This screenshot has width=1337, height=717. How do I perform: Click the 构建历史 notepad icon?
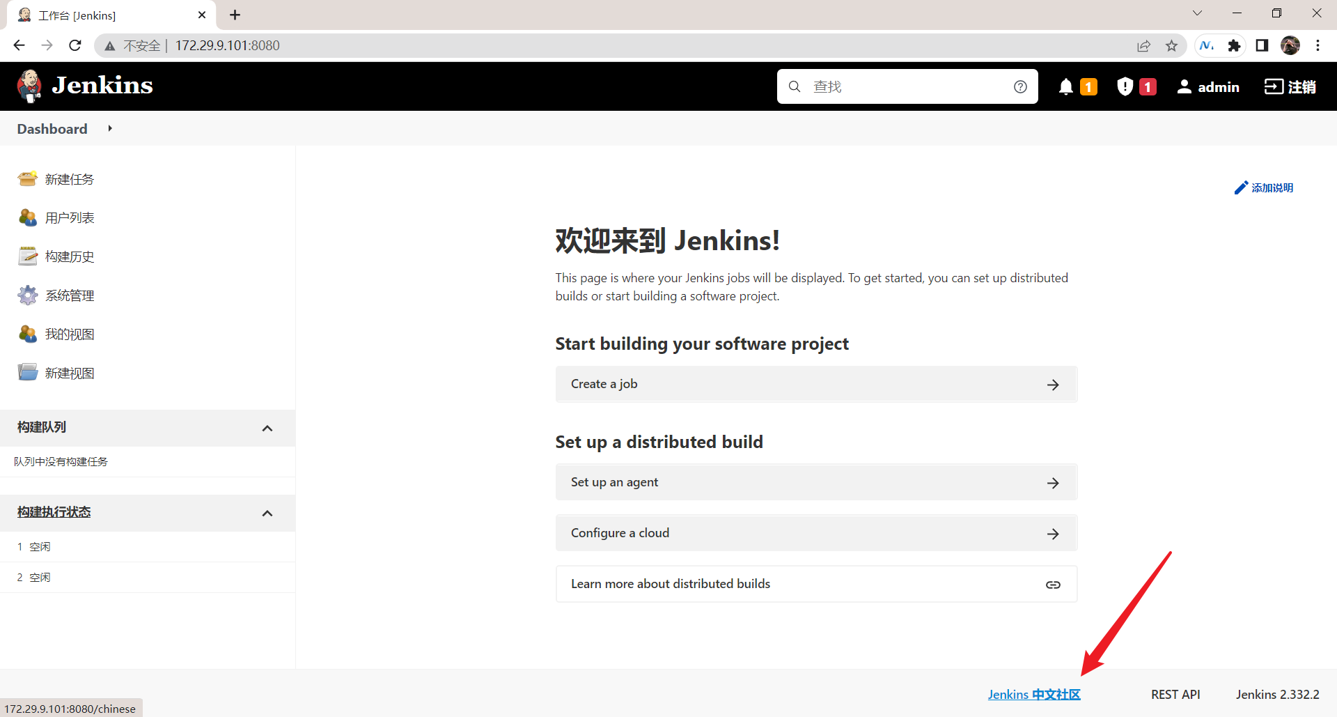tap(28, 256)
